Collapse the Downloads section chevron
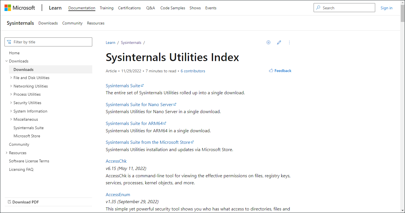 tap(6, 61)
